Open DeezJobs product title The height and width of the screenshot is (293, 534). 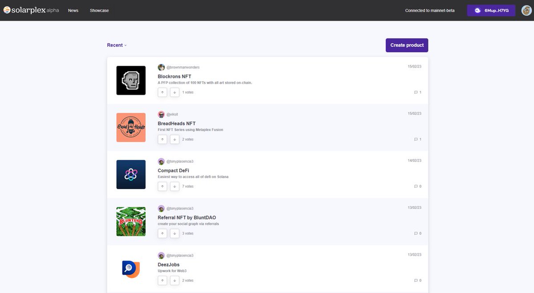pyautogui.click(x=169, y=265)
